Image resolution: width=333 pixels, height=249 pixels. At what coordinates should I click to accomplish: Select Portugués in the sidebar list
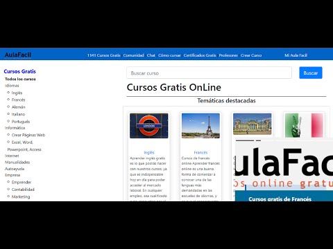tap(21, 122)
